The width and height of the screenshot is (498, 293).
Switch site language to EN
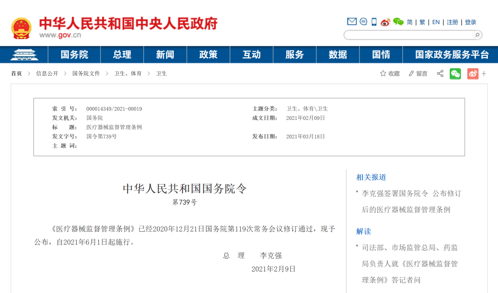pyautogui.click(x=436, y=22)
